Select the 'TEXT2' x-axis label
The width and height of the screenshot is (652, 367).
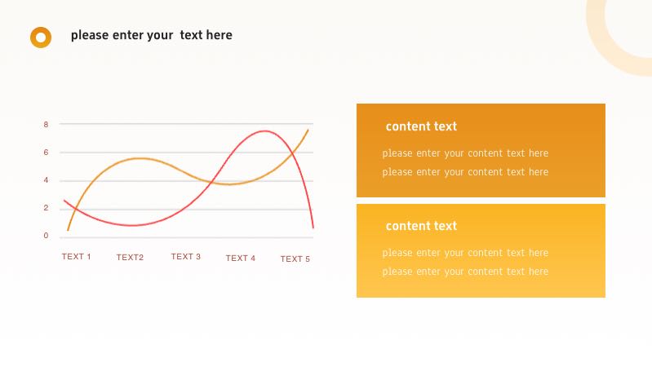point(130,258)
